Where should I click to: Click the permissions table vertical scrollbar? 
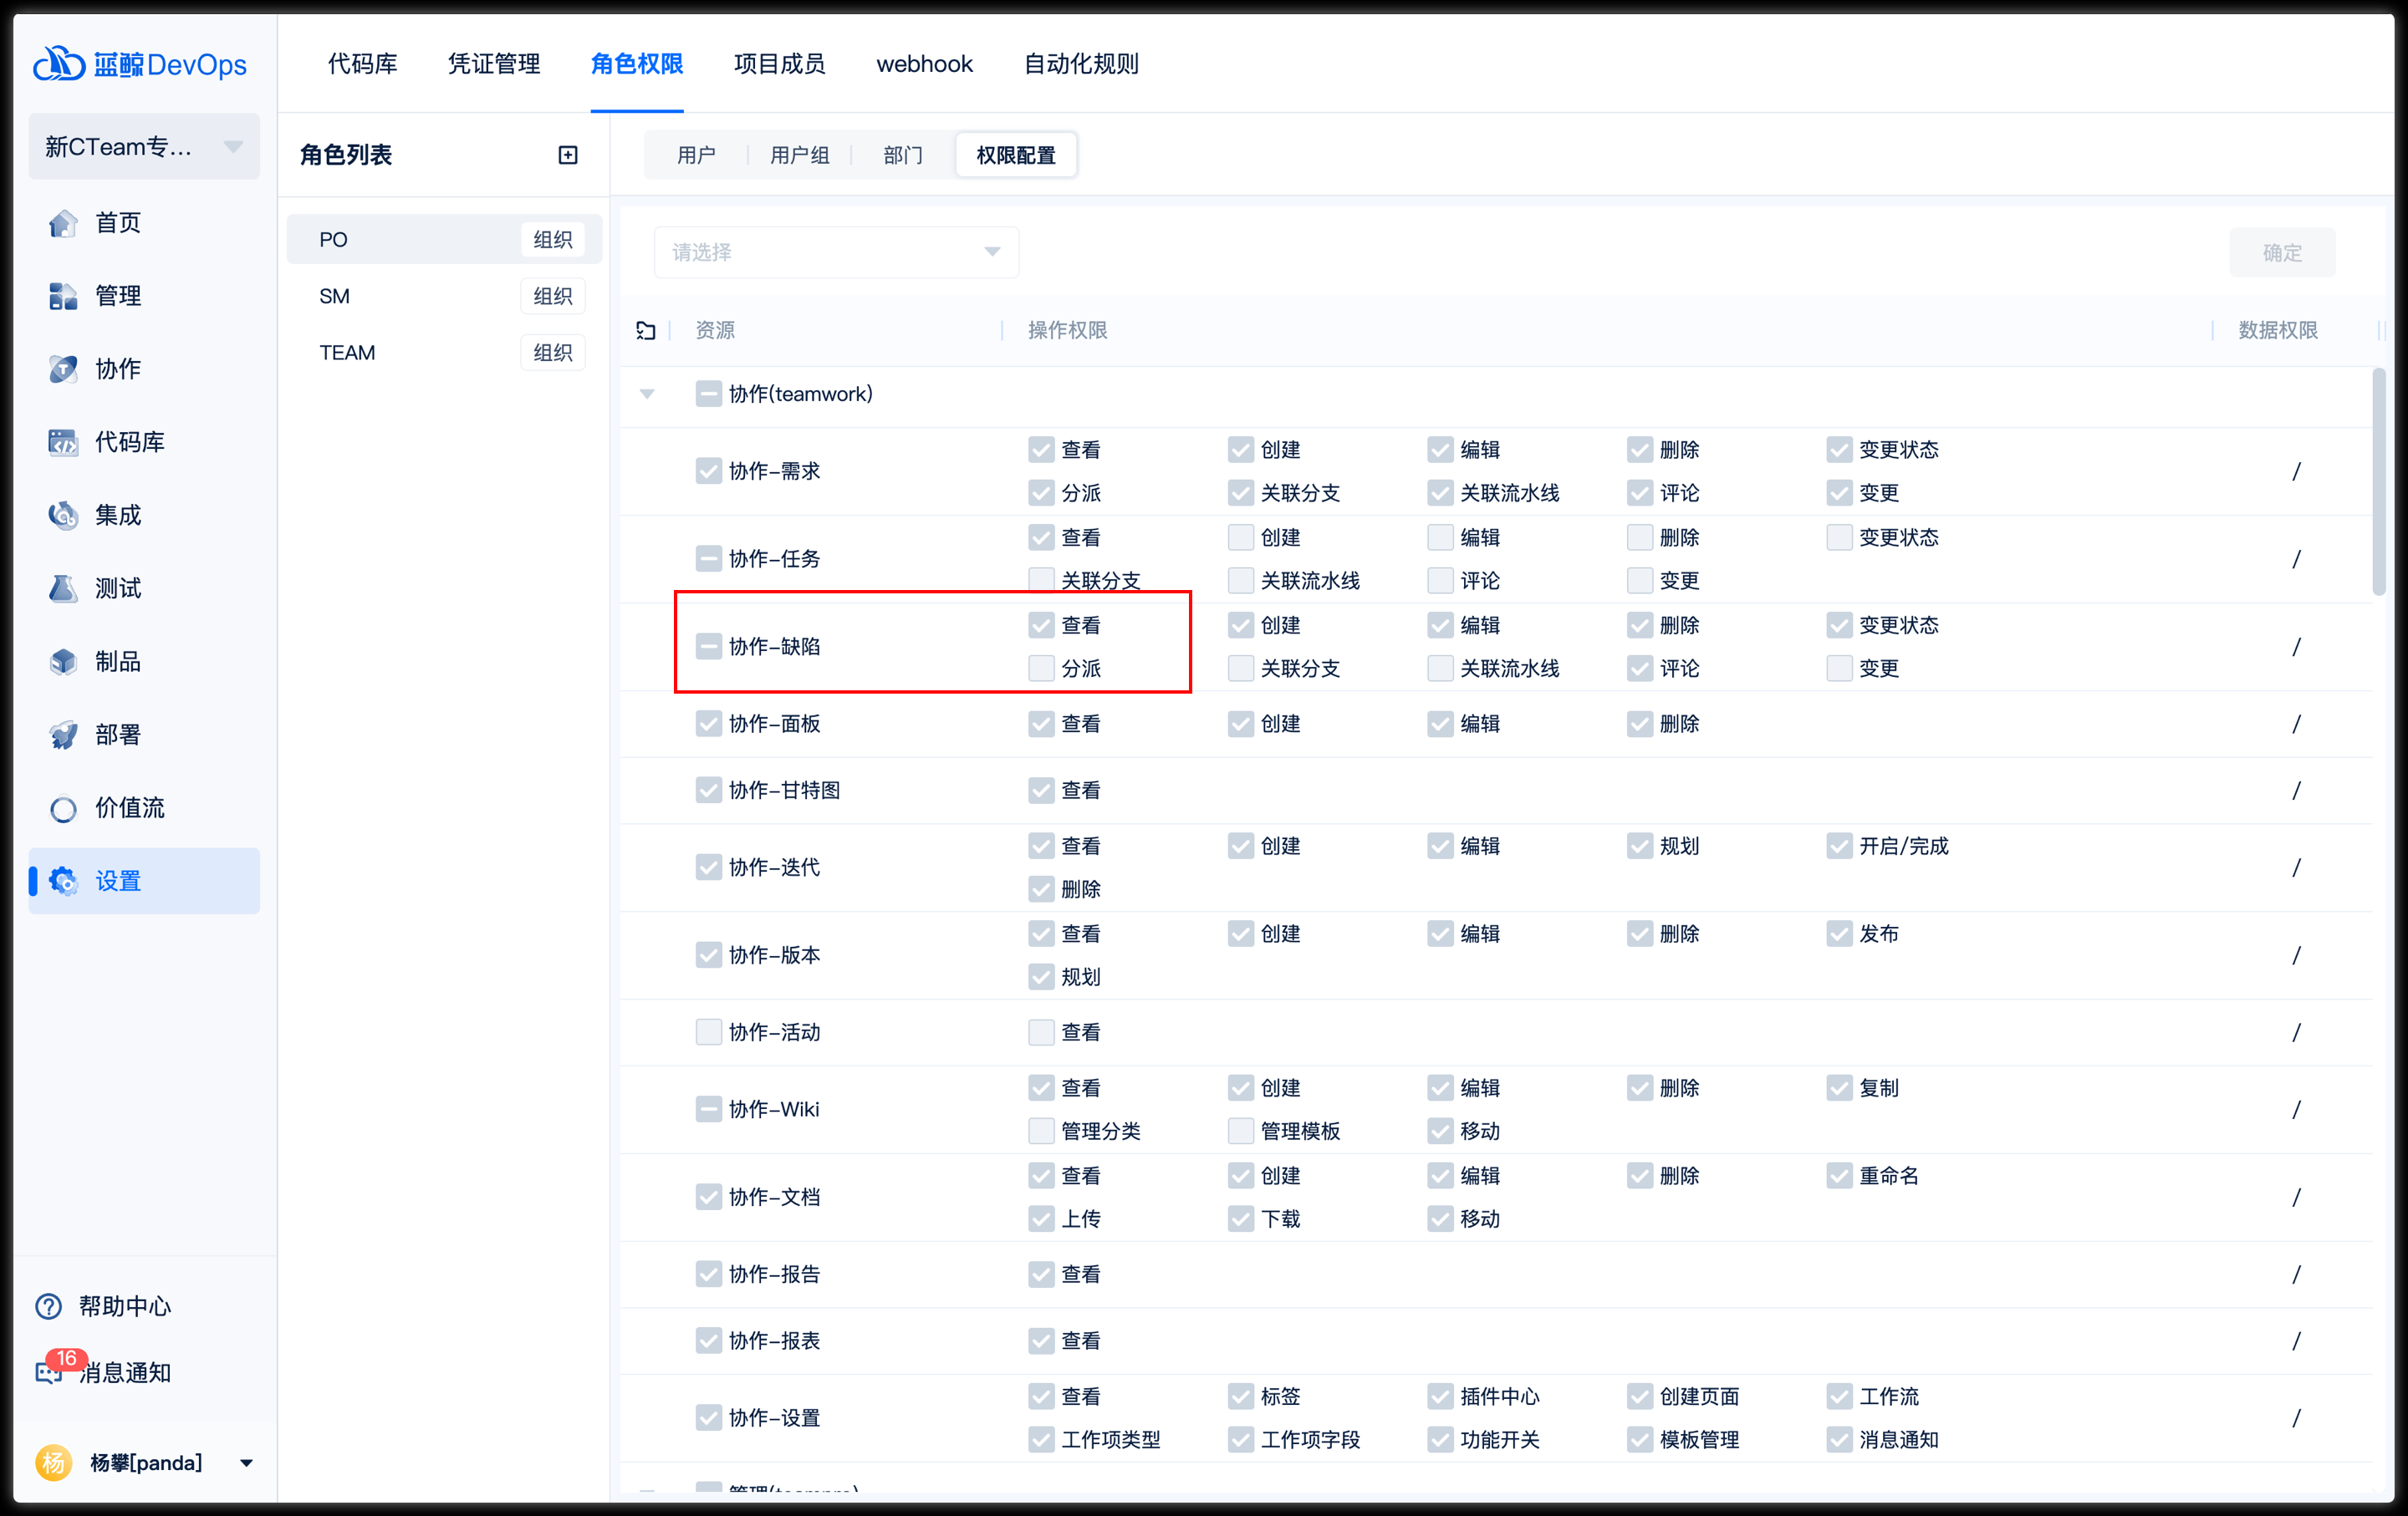coord(2378,481)
